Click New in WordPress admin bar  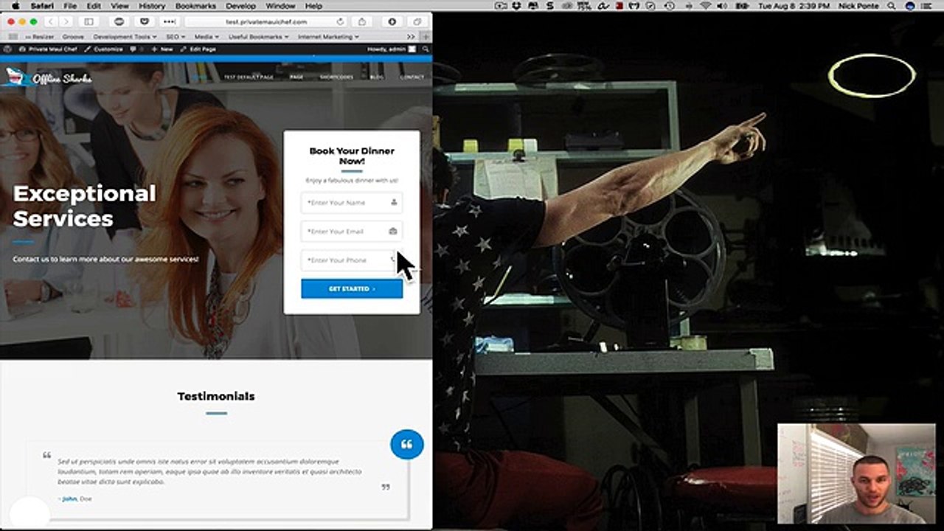coord(162,49)
